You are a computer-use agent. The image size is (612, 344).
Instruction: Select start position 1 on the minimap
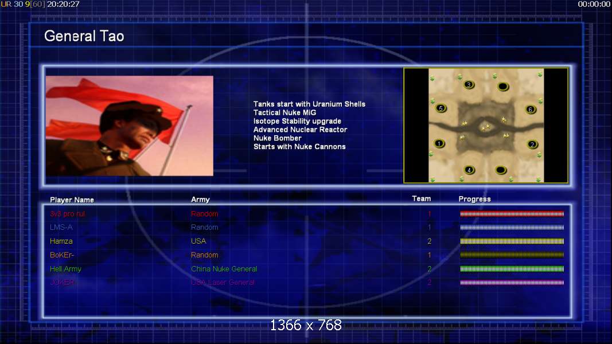439,143
